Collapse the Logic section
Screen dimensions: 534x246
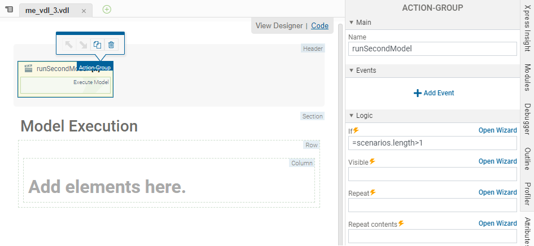351,116
